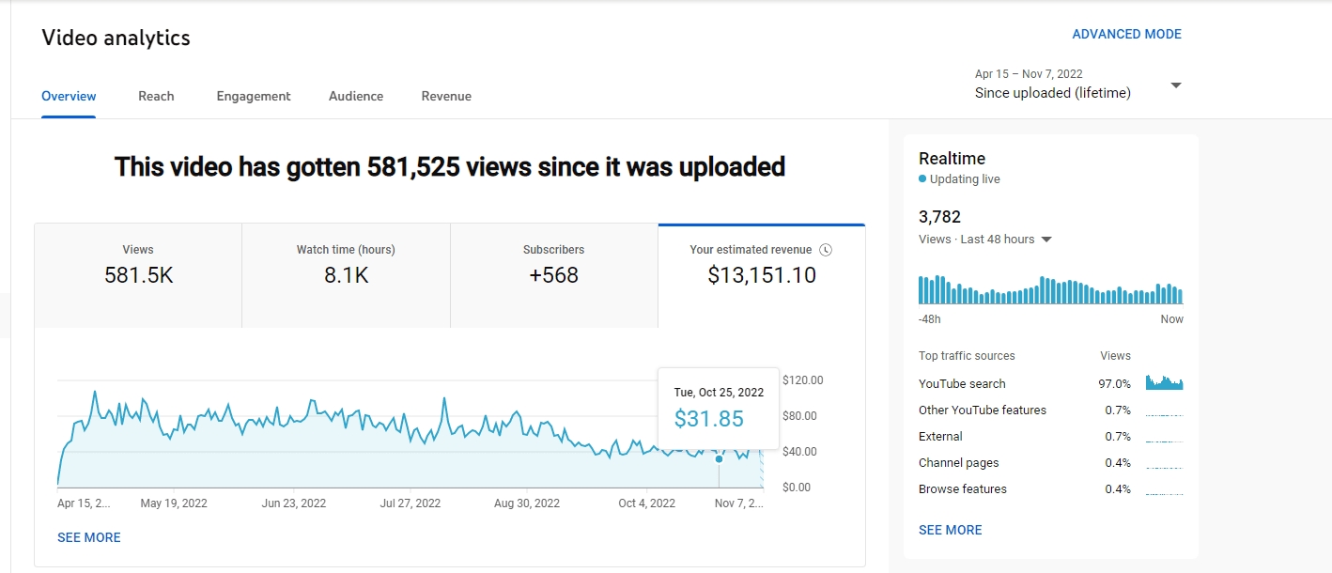1332x573 pixels.
Task: Click the YouTube search sparkline thumbnail
Action: pyautogui.click(x=1164, y=382)
